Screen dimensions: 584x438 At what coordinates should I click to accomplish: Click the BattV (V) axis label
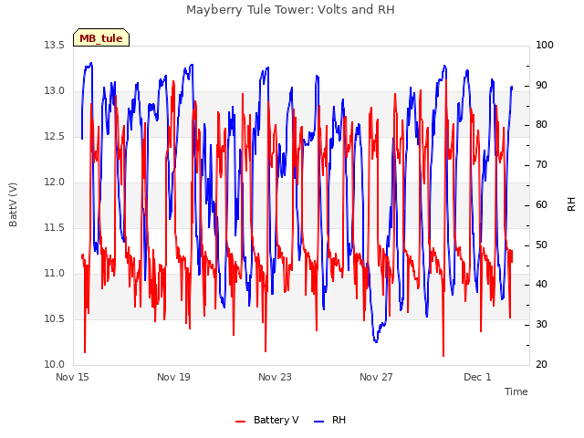tap(13, 204)
